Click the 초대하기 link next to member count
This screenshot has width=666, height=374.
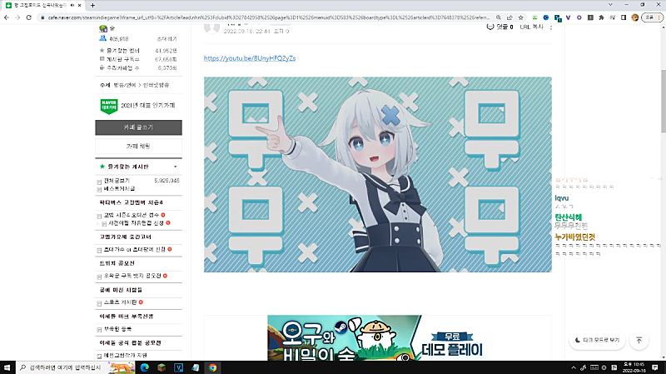[166, 38]
